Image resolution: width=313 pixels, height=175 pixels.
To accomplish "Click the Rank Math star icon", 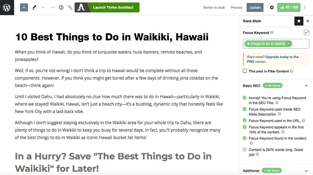I will (x=299, y=21).
